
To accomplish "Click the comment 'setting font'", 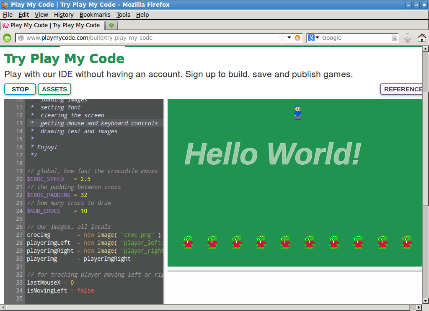I will coord(60,107).
